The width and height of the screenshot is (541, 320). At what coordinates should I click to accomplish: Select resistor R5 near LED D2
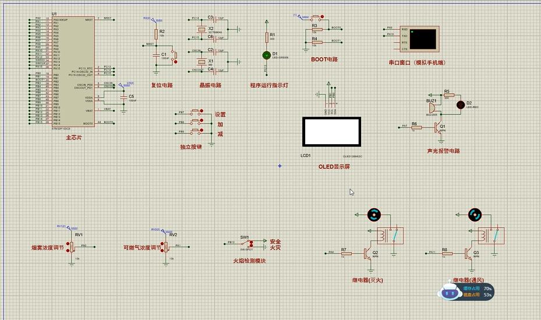click(449, 95)
